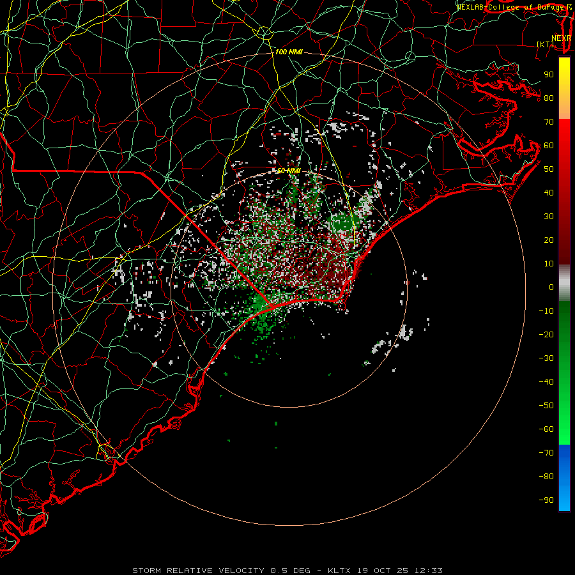Click the 10 value on velocity scale
This screenshot has width=575, height=575.
[549, 264]
